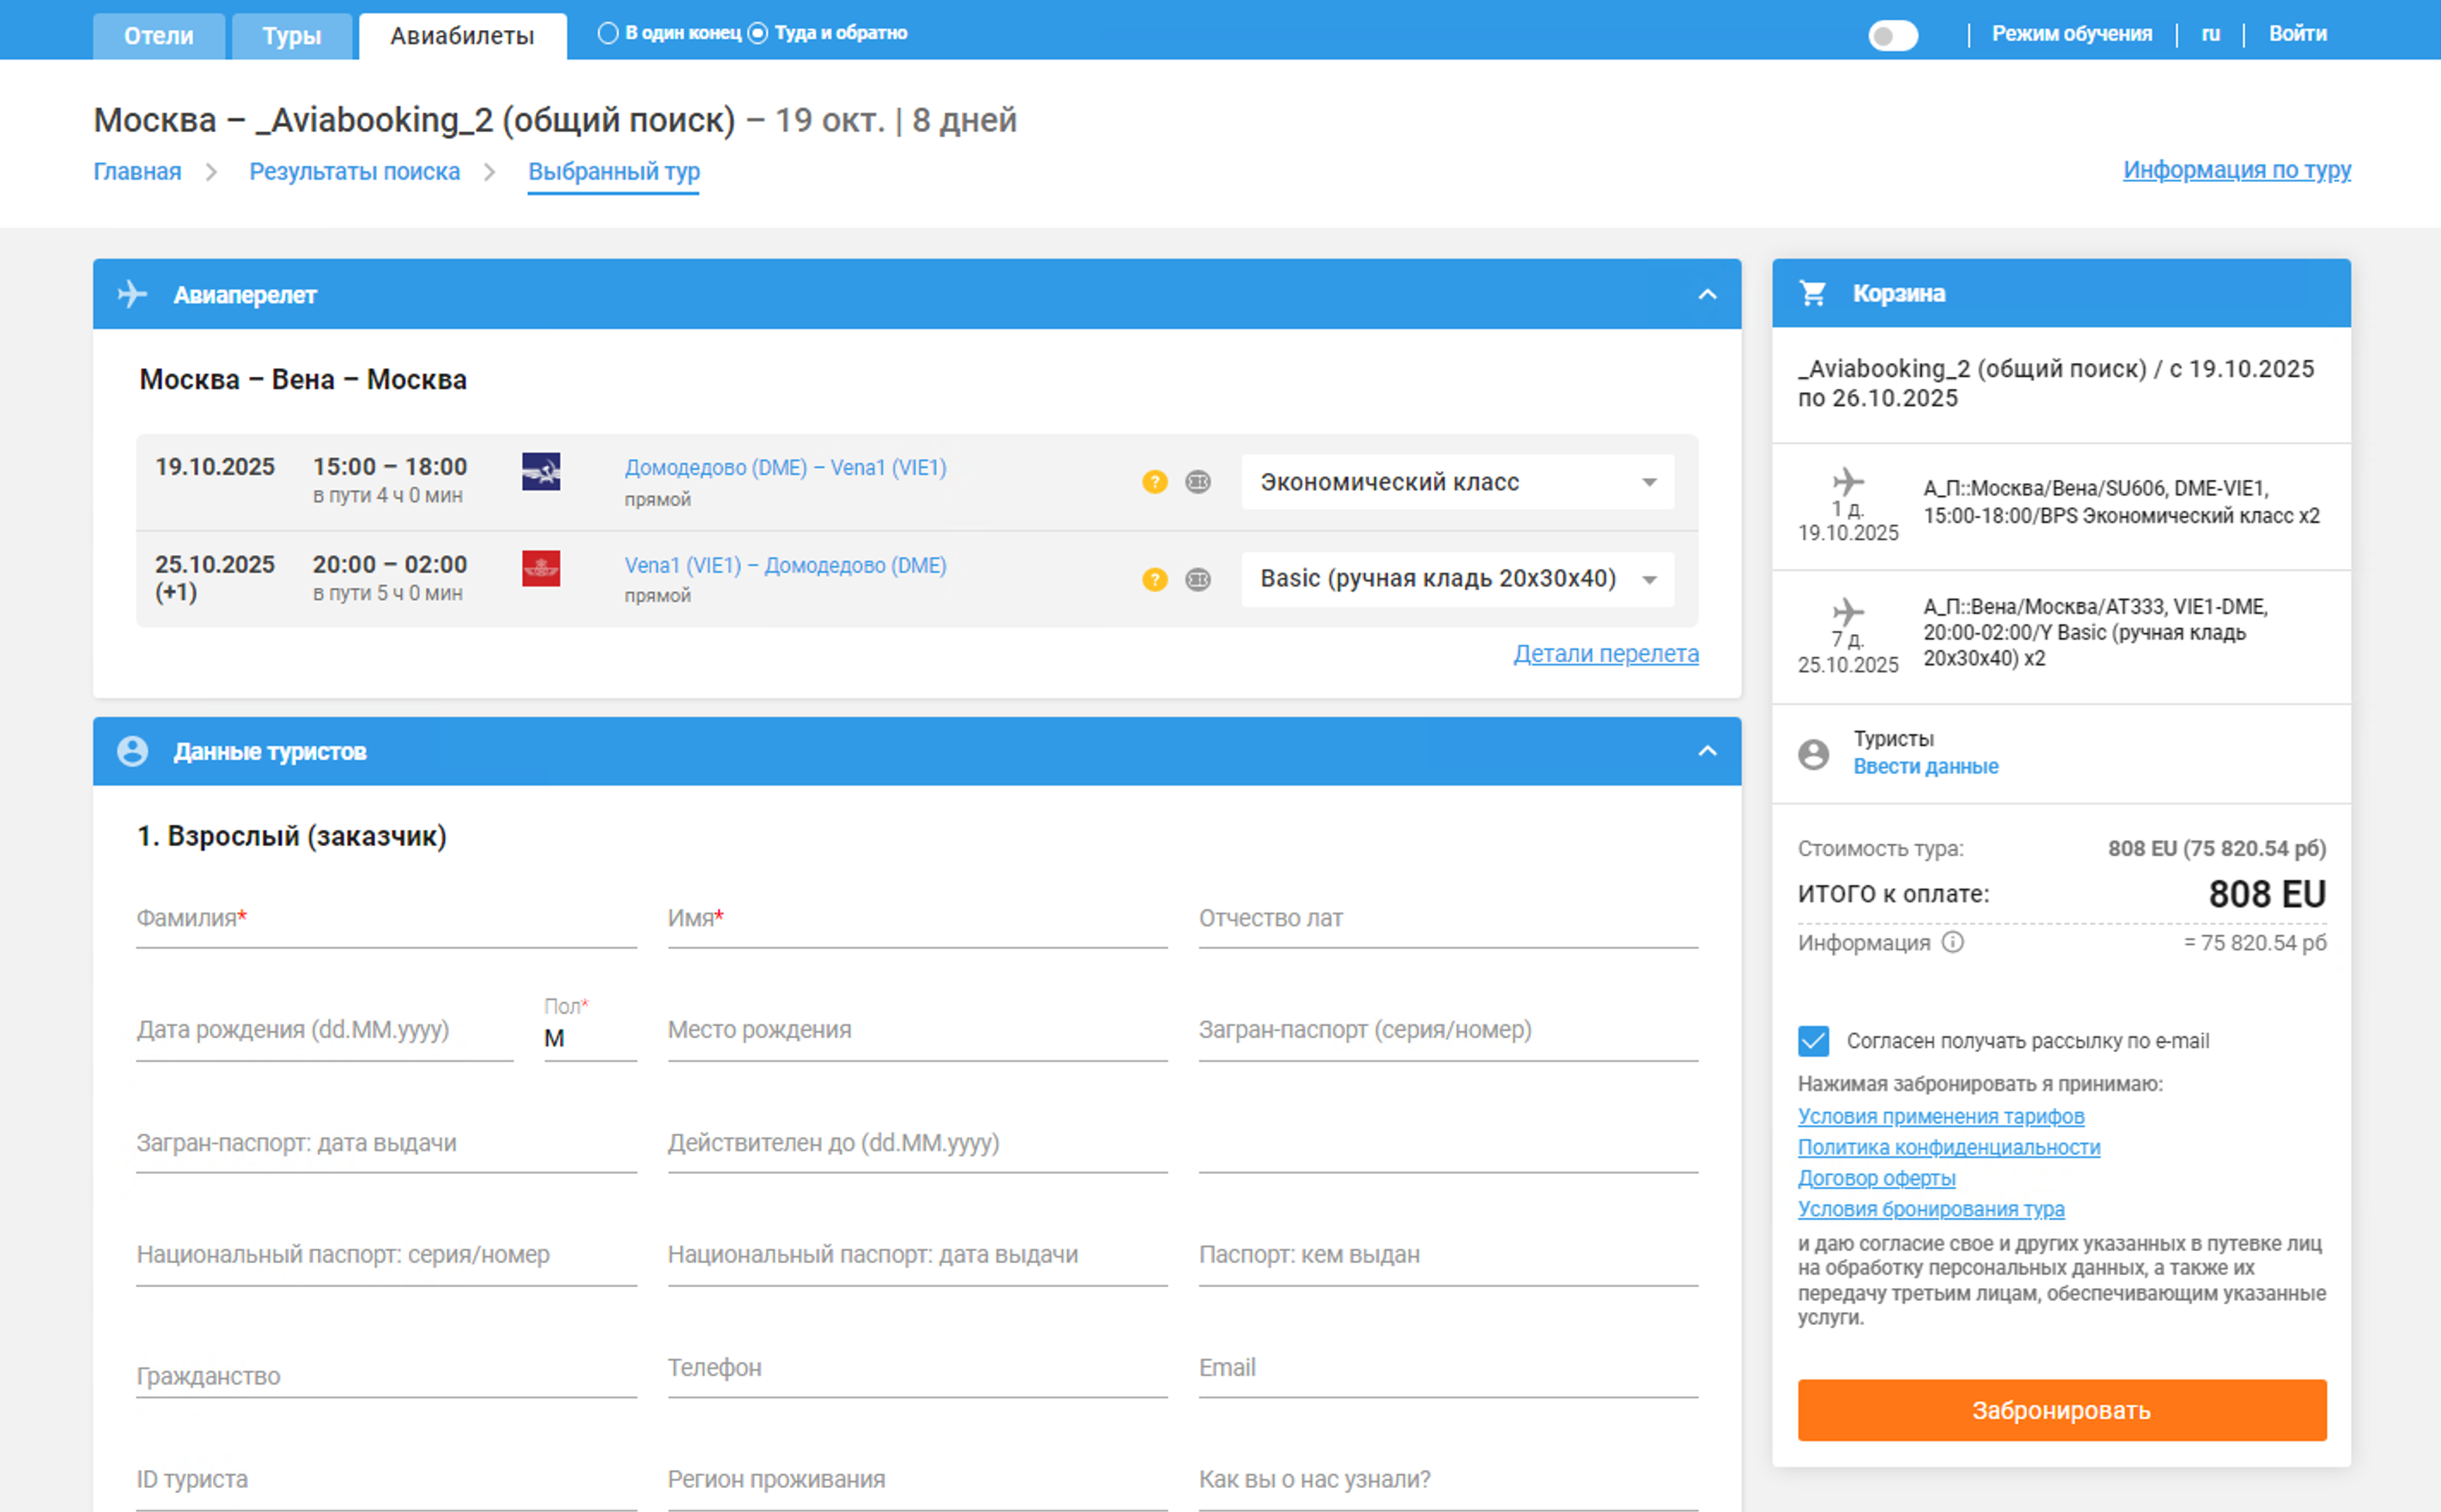Click the airline logo on the 15:00 – 18:00 flight
The width and height of the screenshot is (2441, 1512).
(541, 471)
